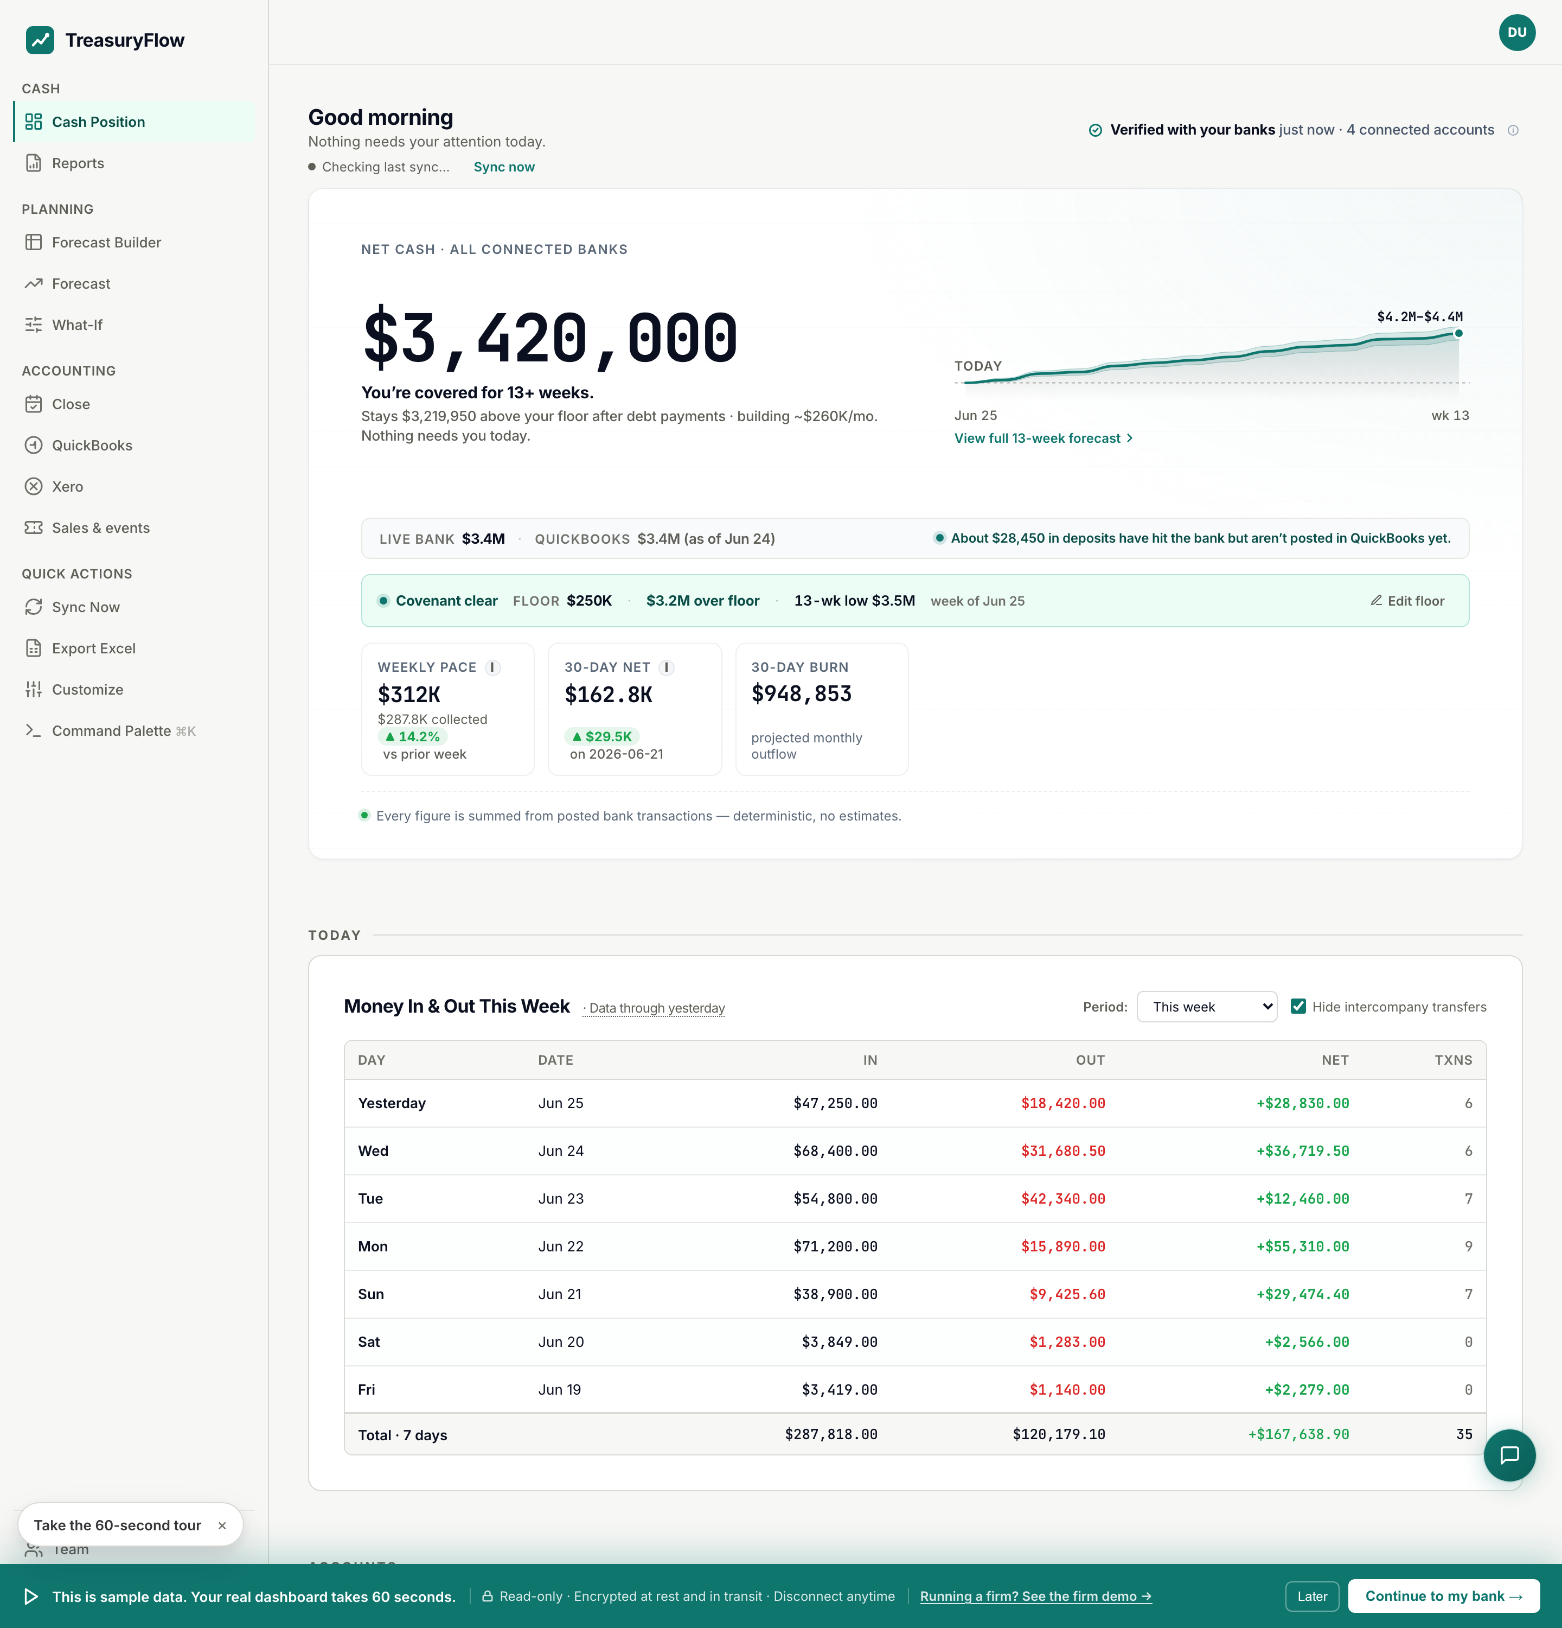Click the Sales & events ticket icon

pyautogui.click(x=33, y=527)
